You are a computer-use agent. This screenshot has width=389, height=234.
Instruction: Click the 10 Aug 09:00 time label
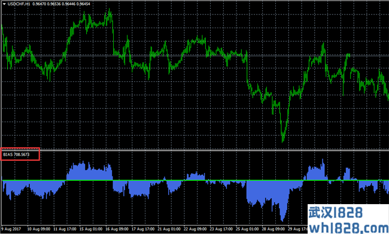(x=39, y=229)
